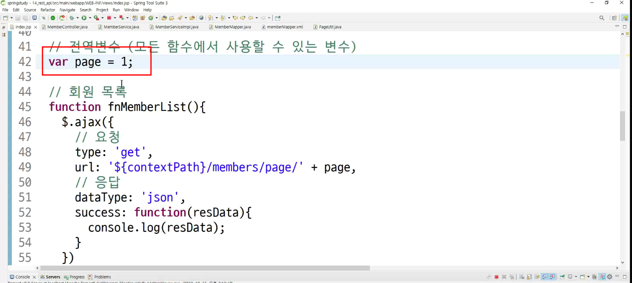Expand the Forward history dropdown arrow
The image size is (632, 283).
tap(269, 18)
